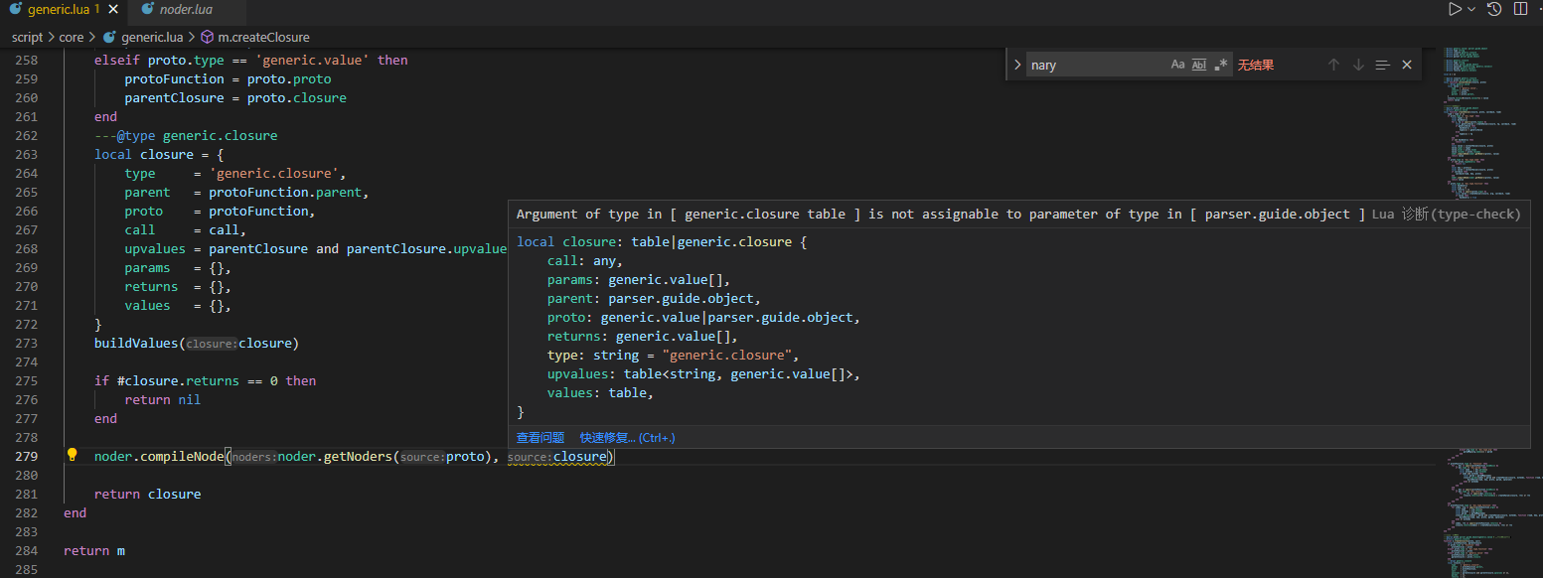Click inside the search input showing nary
This screenshot has width=1543, height=578.
1093,64
